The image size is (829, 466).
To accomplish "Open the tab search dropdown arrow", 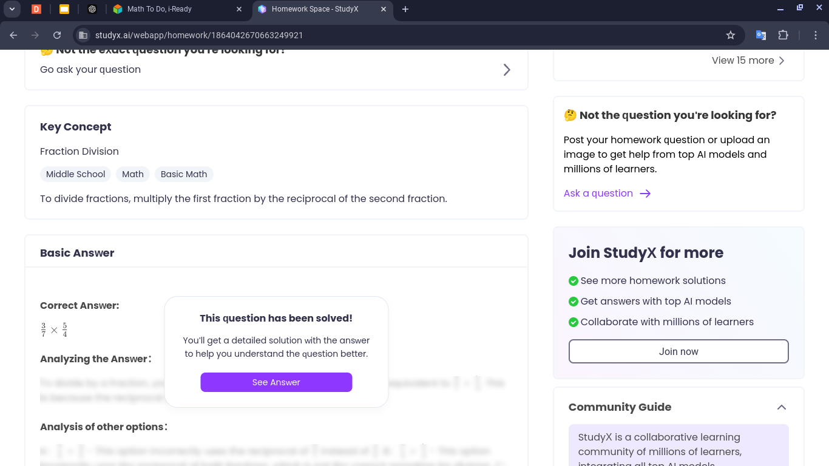I will (x=12, y=9).
